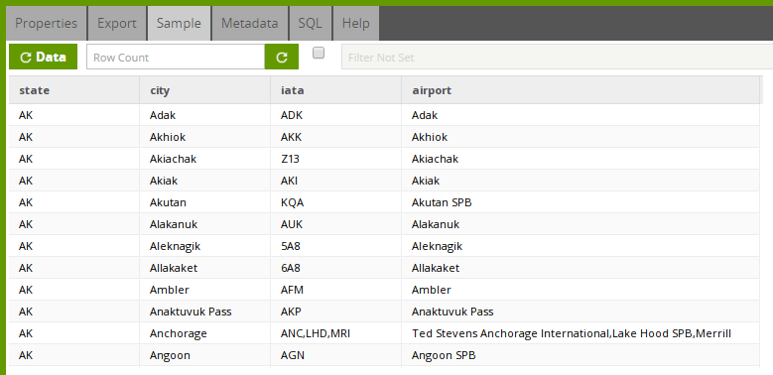Select the Anchorage city cell
This screenshot has width=773, height=375.
pos(205,333)
